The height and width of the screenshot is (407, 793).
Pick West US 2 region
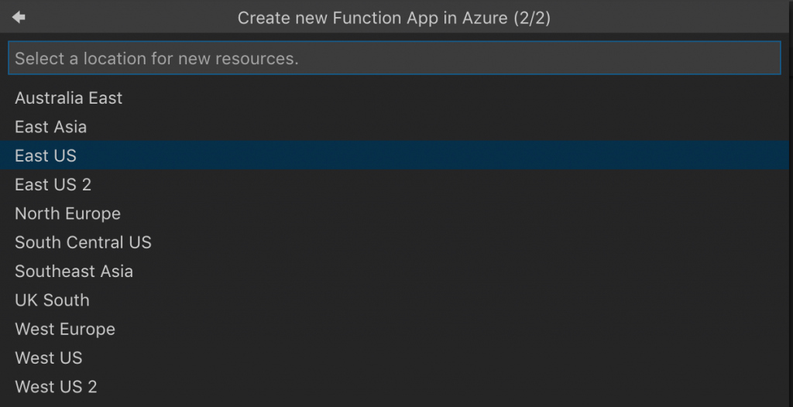click(56, 386)
